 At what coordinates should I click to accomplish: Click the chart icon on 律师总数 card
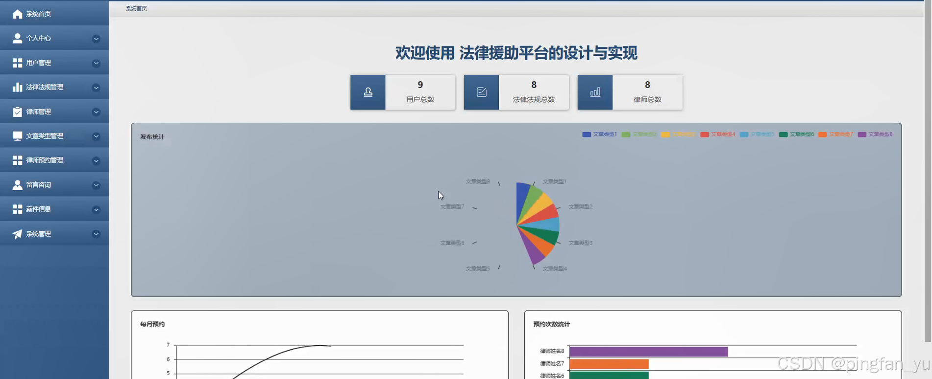click(x=595, y=92)
